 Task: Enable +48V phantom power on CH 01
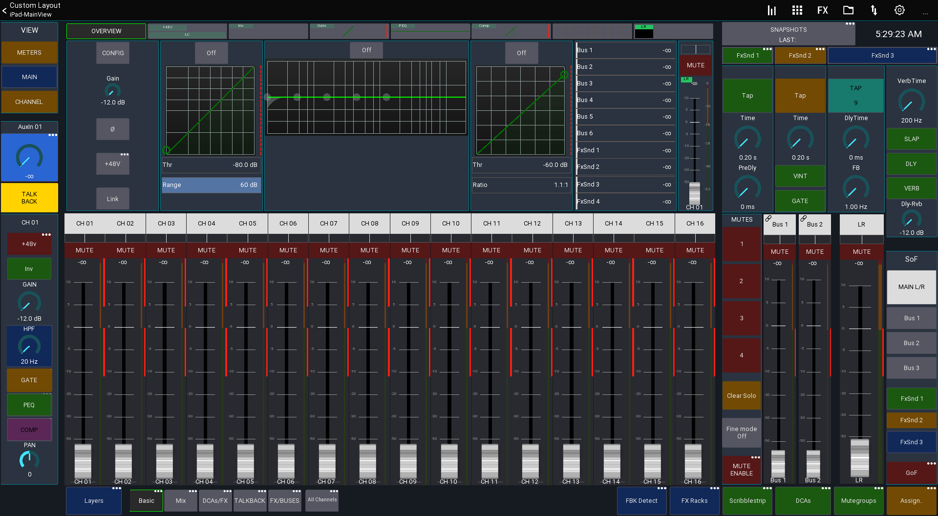pyautogui.click(x=29, y=243)
